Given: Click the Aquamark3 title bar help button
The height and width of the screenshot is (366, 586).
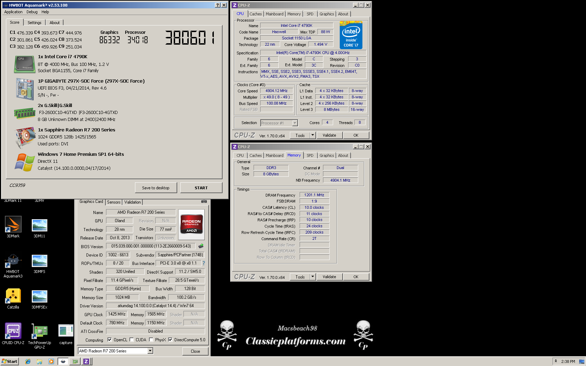Looking at the screenshot, I should (218, 5).
